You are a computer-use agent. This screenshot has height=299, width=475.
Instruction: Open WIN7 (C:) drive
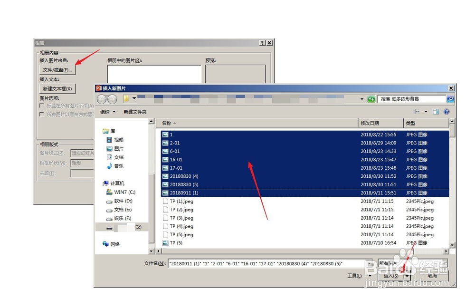(121, 192)
